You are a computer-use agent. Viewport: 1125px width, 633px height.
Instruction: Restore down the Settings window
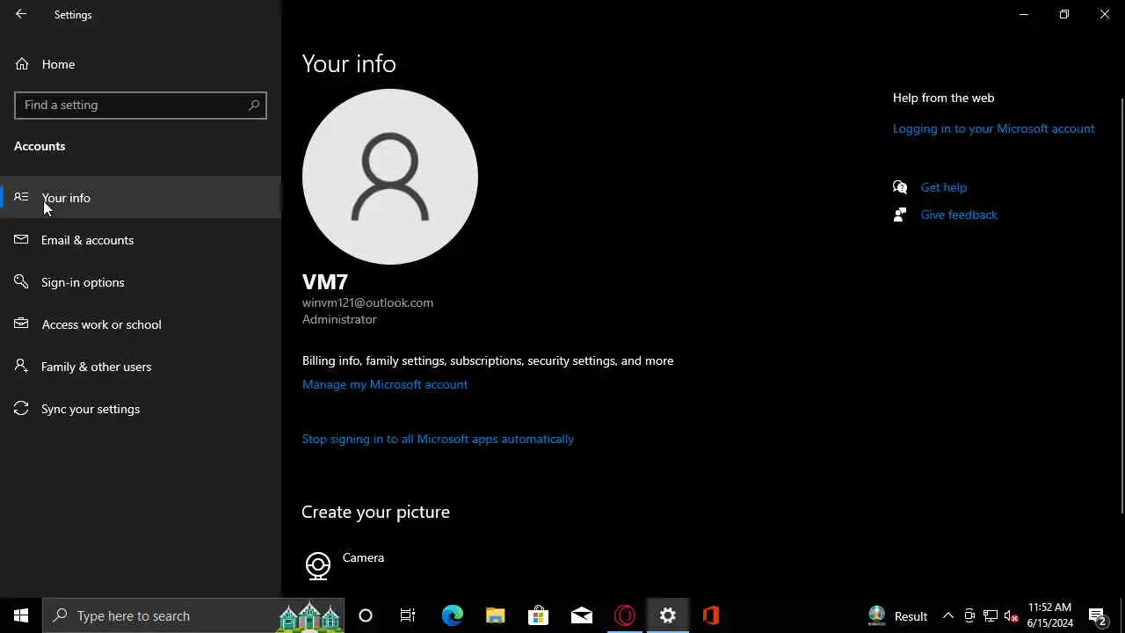click(1064, 14)
